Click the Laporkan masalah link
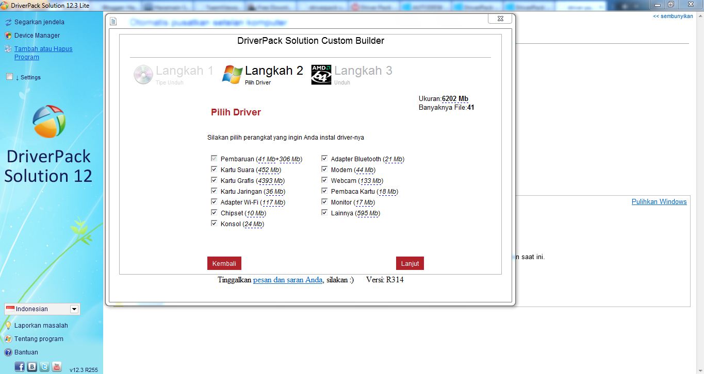Viewport: 704px width, 374px height. [x=41, y=326]
